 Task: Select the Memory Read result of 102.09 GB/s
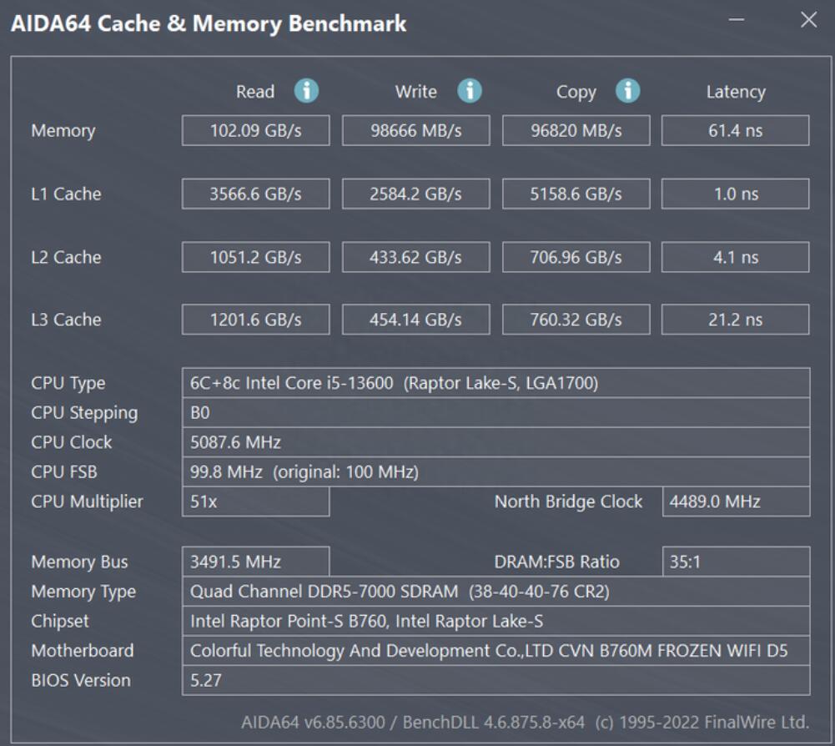[255, 130]
